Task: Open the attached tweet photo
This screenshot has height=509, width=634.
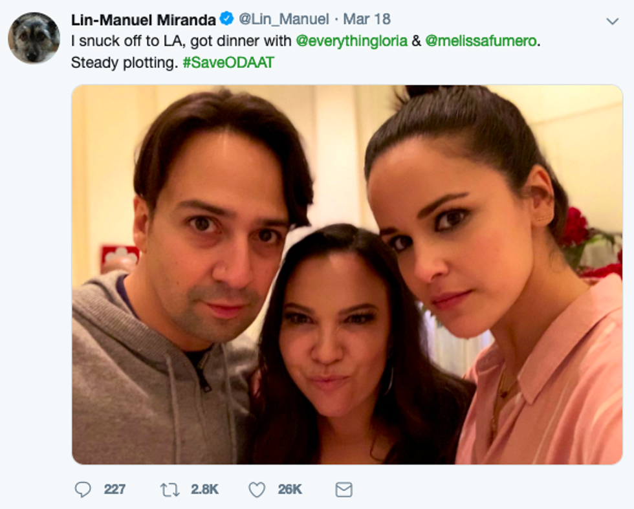Action: coord(347,274)
